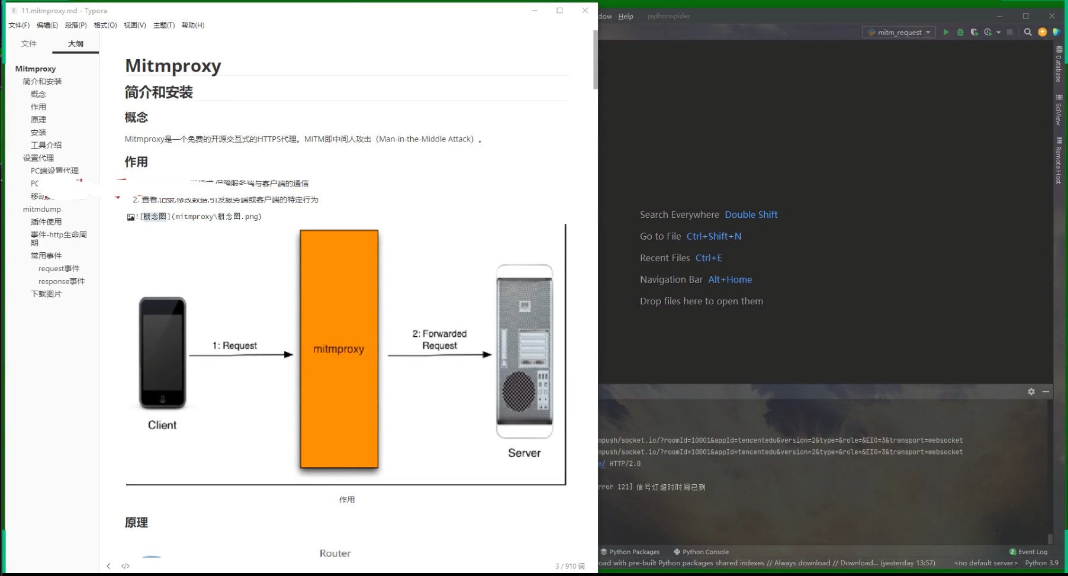Open 格式(O) menu in Typora
Screen dimensions: 1068x576
pos(105,25)
